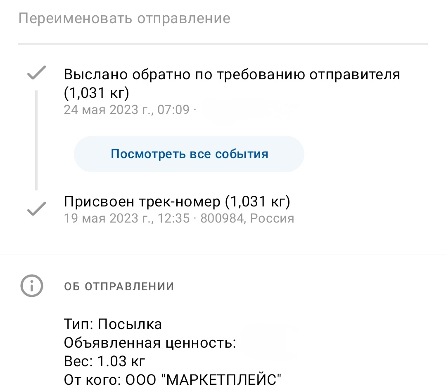Click the checkmark next to Выслано обратно
The image size is (446, 391).
(36, 73)
